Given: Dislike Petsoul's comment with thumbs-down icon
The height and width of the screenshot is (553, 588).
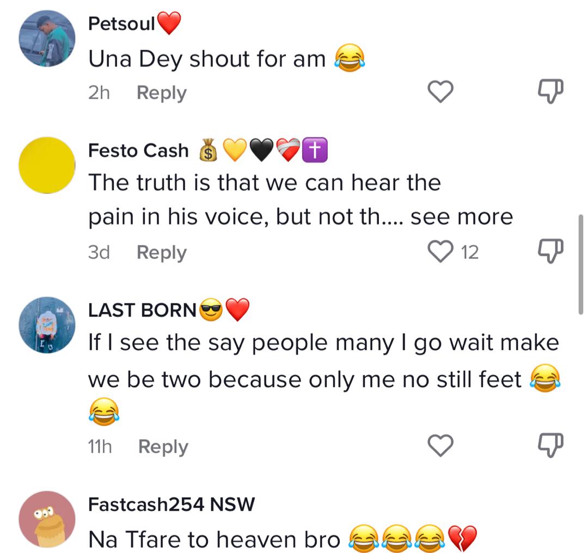Looking at the screenshot, I should 550,91.
